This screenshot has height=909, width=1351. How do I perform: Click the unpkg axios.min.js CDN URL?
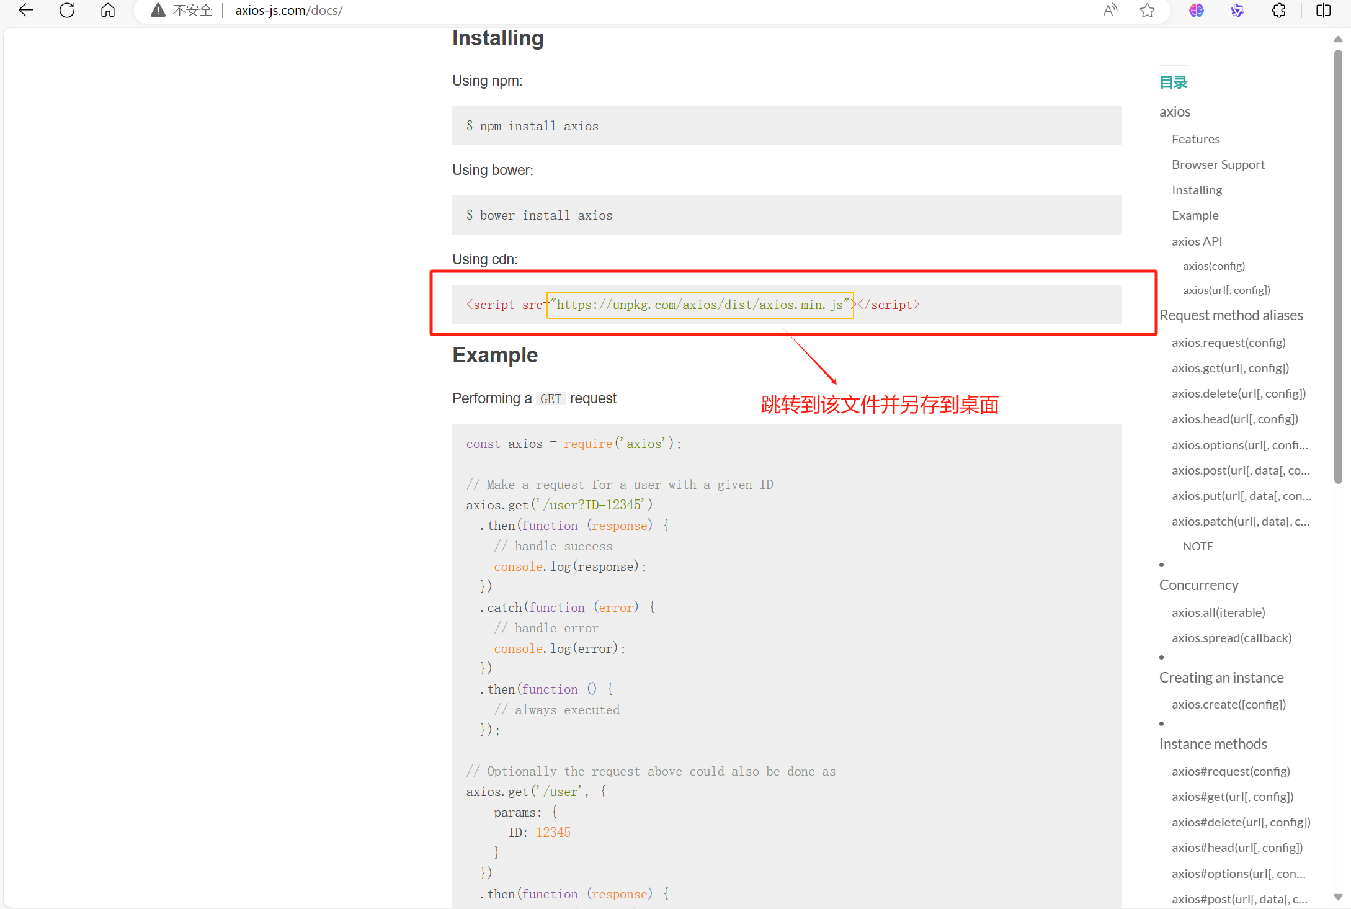coord(700,305)
